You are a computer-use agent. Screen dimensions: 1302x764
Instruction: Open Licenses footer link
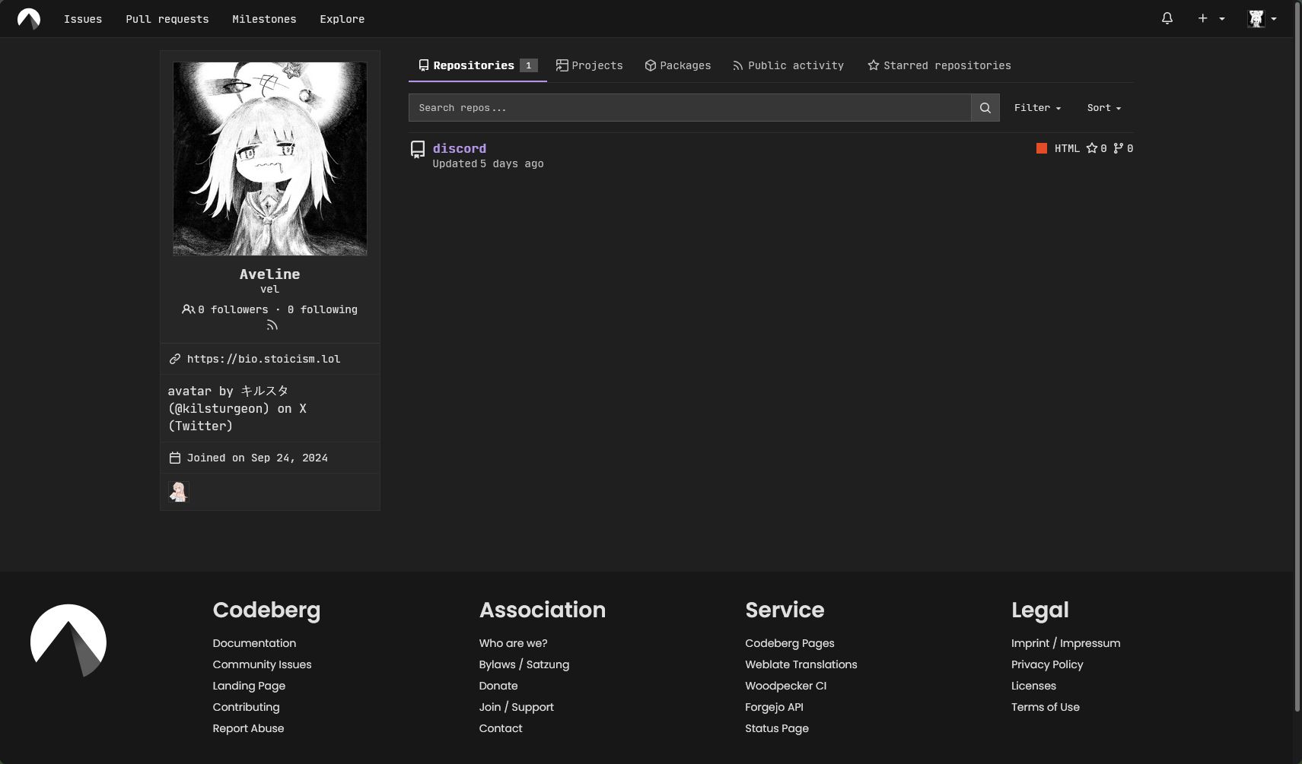tap(1033, 686)
